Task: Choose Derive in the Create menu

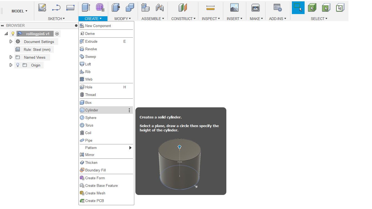Action: pyautogui.click(x=106, y=34)
